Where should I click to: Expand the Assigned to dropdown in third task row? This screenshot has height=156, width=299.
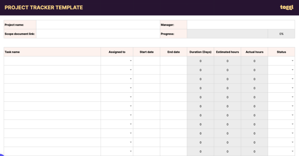131,79
